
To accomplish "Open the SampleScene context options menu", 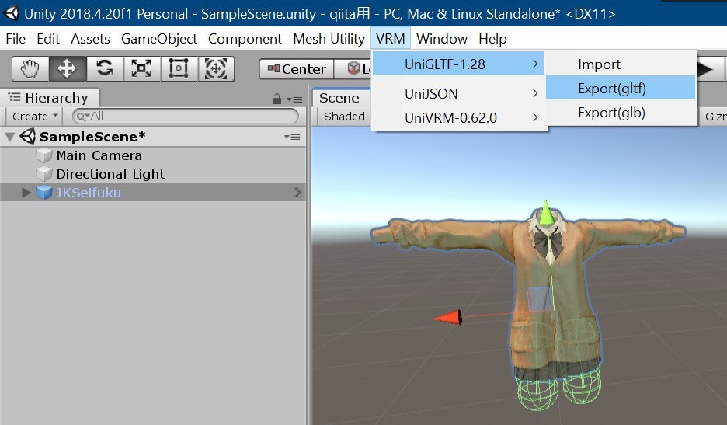I will pos(292,137).
